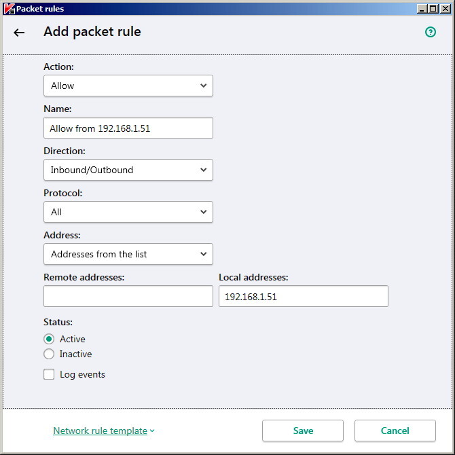
Task: Open the Network rule template menu
Action: [x=100, y=431]
